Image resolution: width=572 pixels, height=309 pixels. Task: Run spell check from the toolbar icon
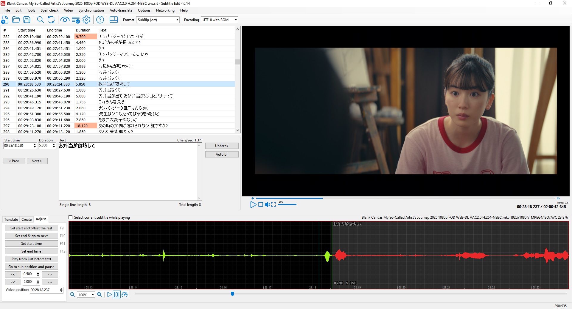(x=76, y=20)
